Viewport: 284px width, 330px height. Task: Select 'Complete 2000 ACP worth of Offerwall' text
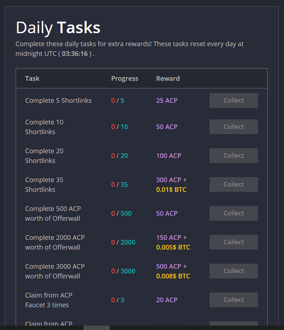pyautogui.click(x=55, y=242)
